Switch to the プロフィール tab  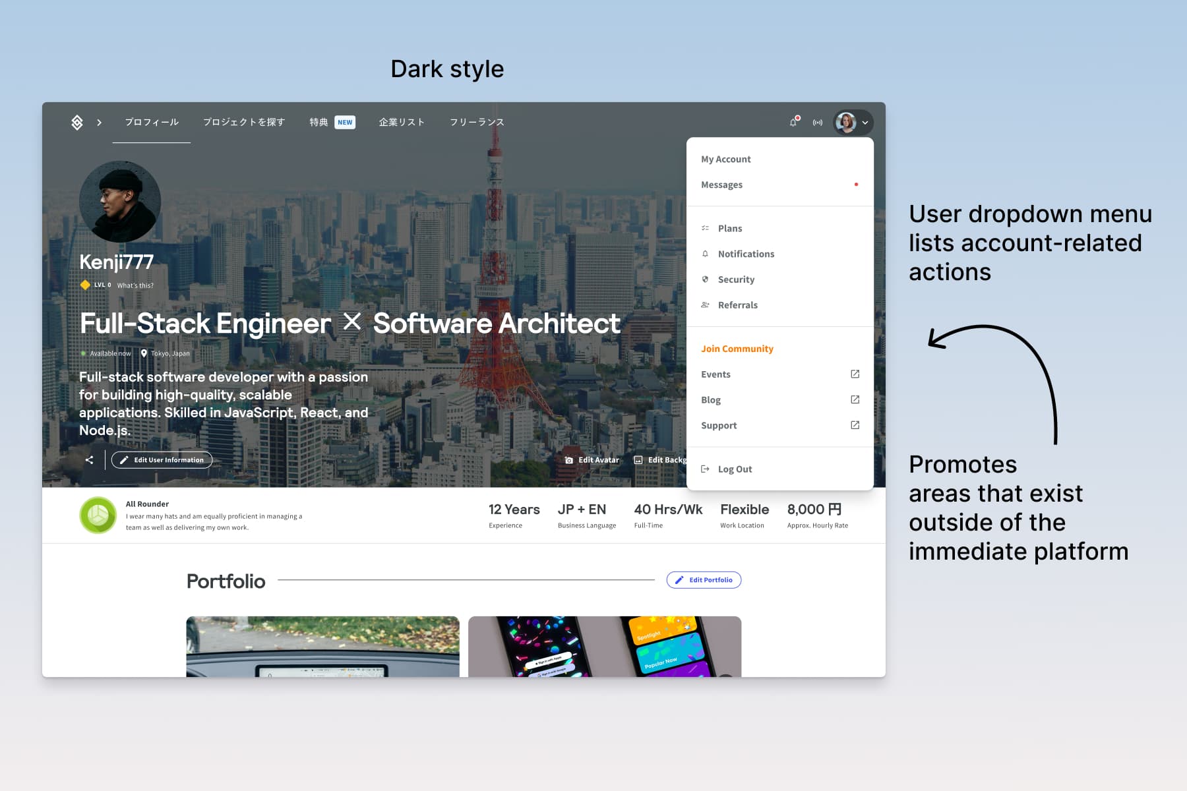tap(151, 122)
